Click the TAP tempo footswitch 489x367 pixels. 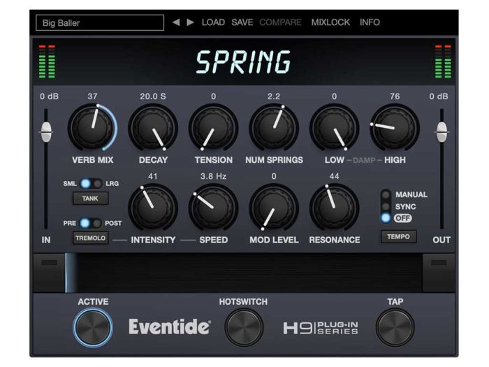[395, 327]
